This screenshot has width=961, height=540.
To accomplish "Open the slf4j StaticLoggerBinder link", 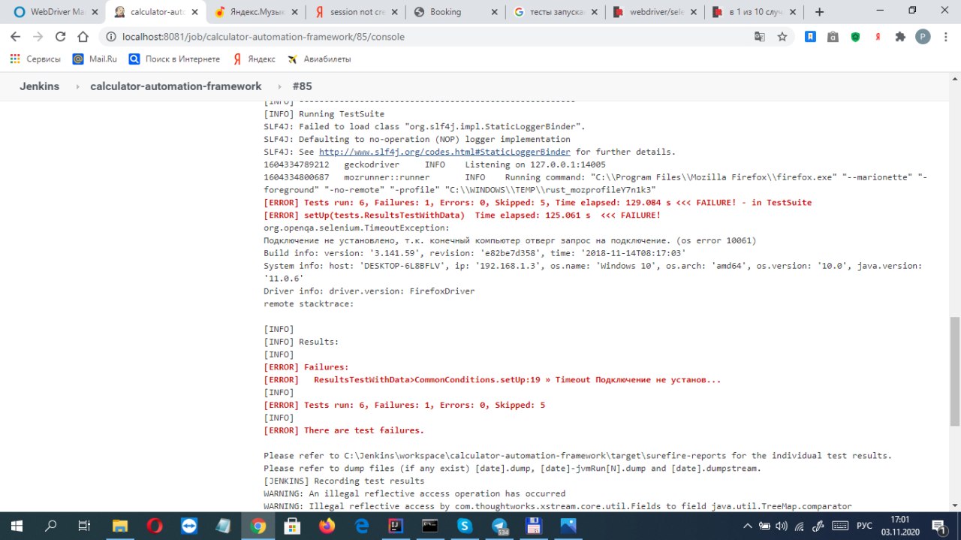I will point(444,152).
